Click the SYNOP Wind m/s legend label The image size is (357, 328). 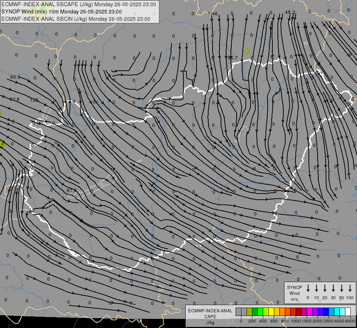point(294,293)
